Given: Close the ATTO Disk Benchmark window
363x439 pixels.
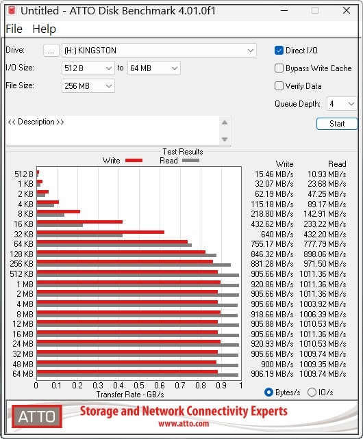Looking at the screenshot, I should (347, 11).
